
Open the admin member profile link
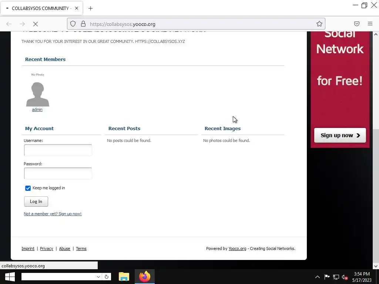[x=37, y=109]
